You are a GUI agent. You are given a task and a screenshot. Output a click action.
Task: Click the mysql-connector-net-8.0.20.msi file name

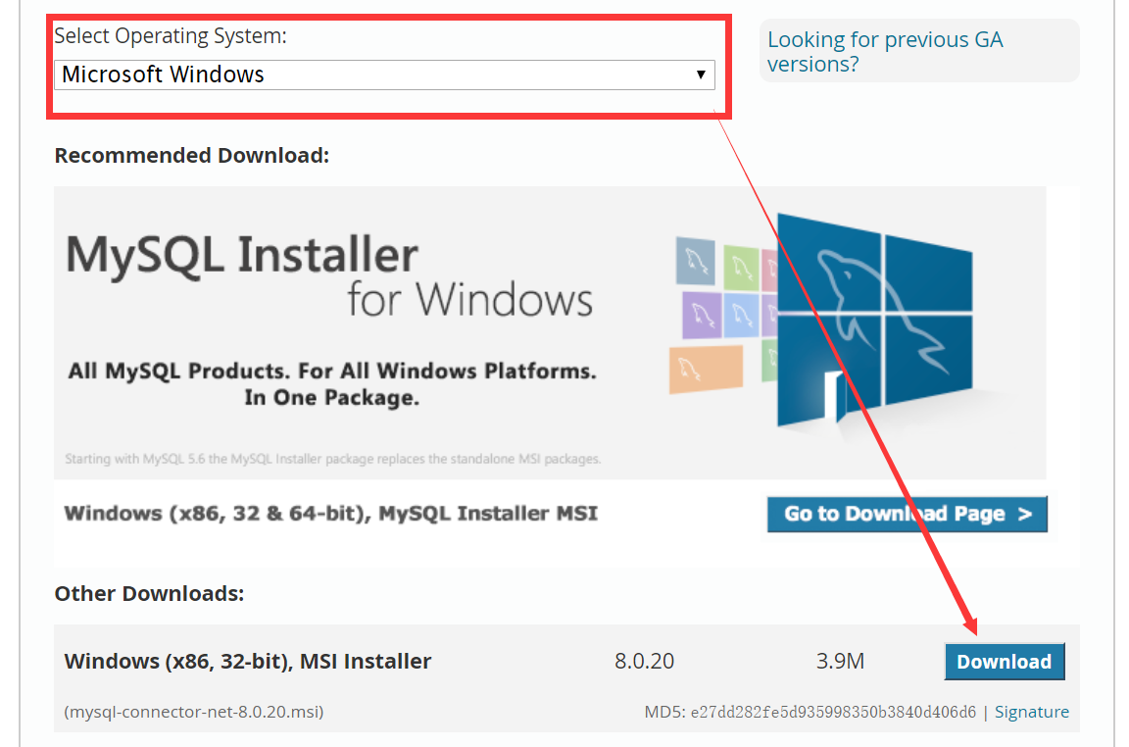pos(194,712)
